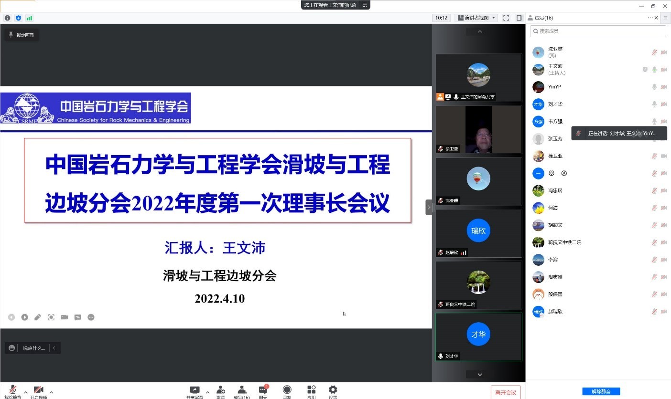The image size is (671, 399).
Task: Open the 应用 apps icon
Action: pos(311,391)
